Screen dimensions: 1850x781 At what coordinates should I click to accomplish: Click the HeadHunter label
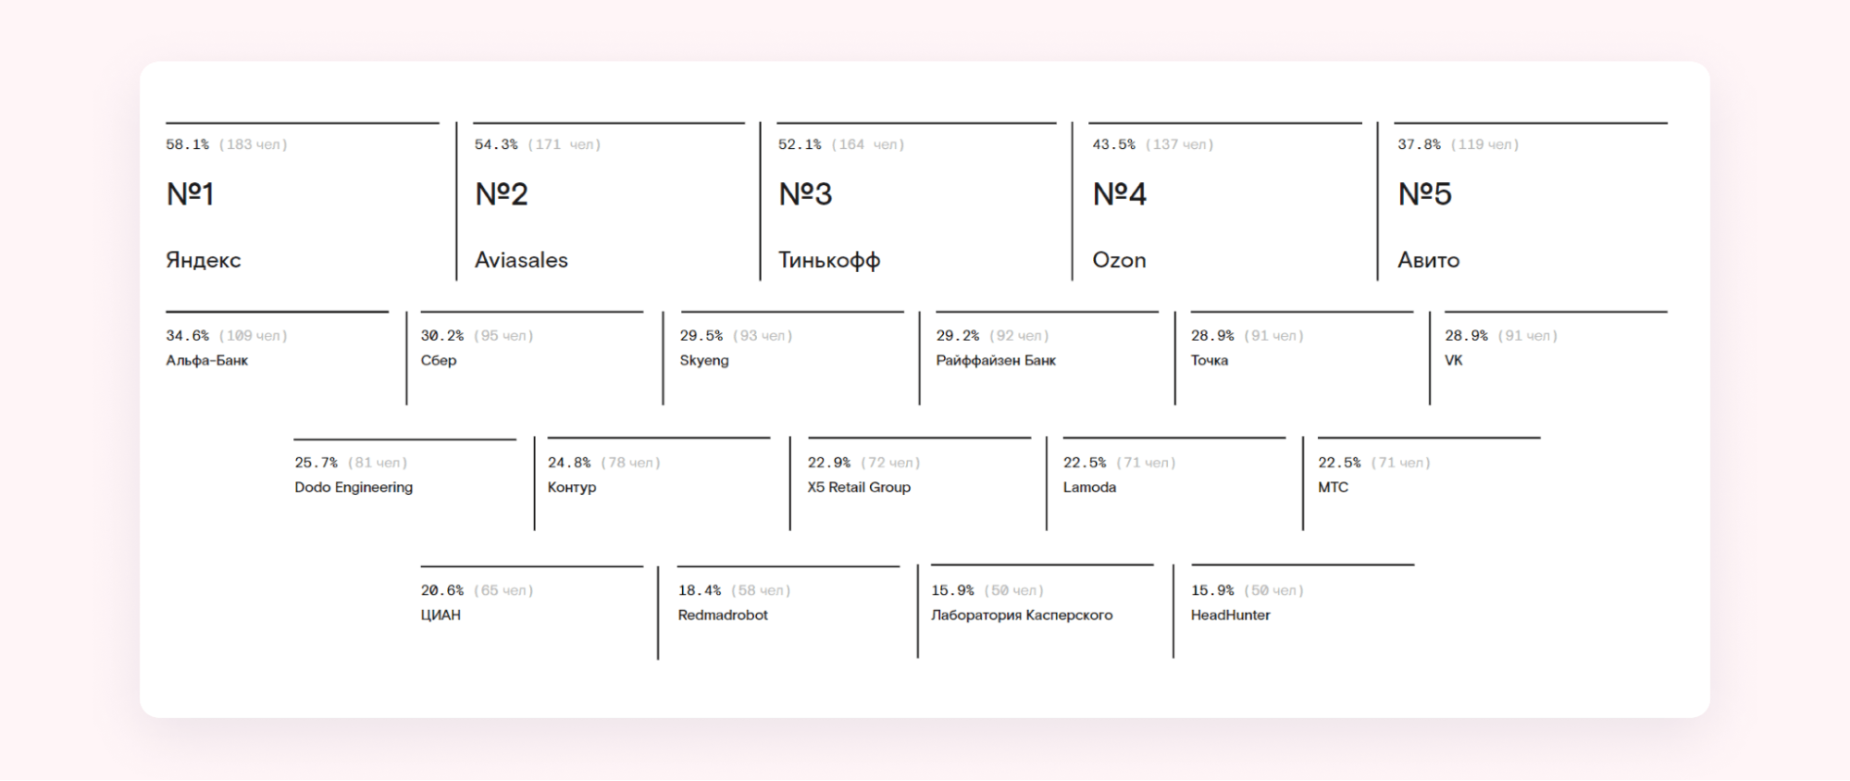pyautogui.click(x=1230, y=615)
